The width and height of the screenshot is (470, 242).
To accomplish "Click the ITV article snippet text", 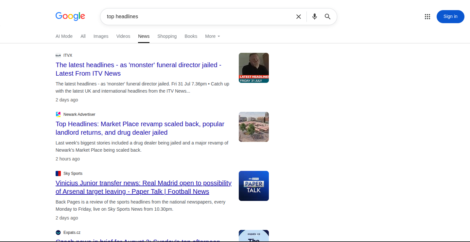I will 142,87.
